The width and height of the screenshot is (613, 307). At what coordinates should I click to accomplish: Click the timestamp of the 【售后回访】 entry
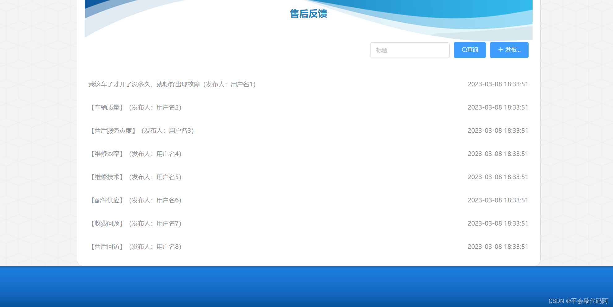498,247
